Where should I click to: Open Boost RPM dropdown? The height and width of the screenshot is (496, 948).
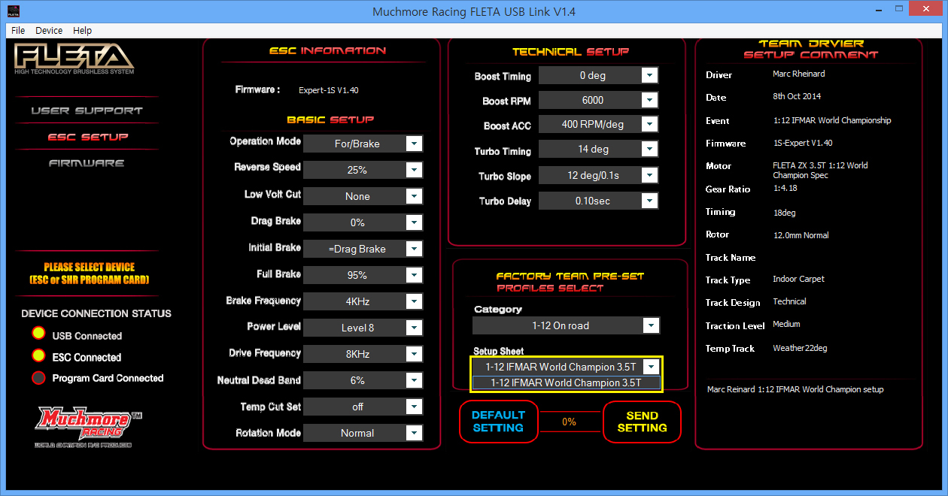[x=649, y=100]
